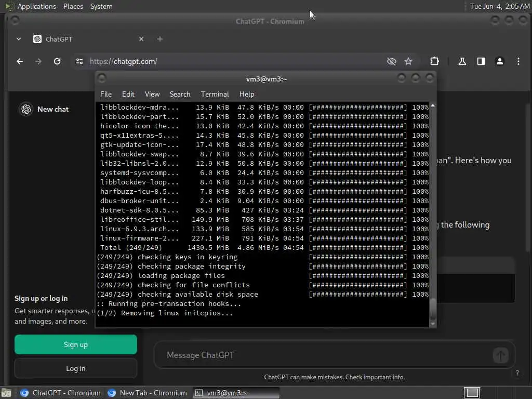Start a New chat

coord(53,109)
